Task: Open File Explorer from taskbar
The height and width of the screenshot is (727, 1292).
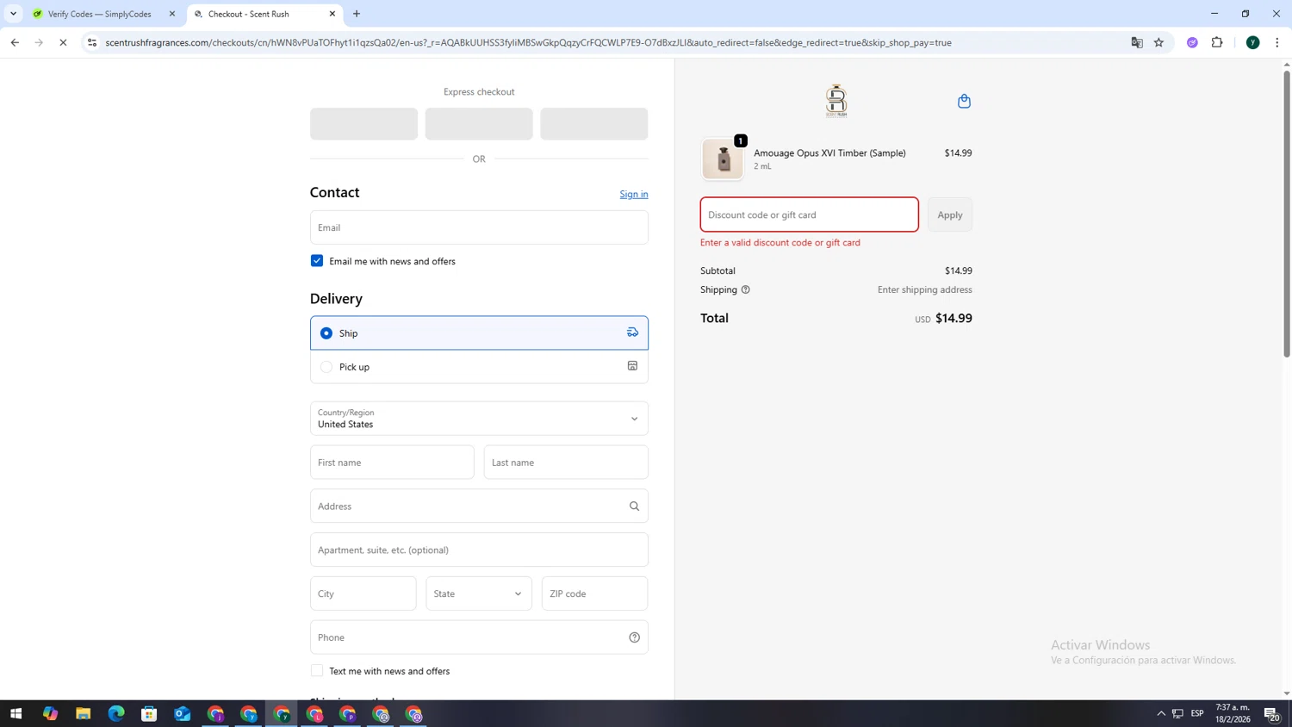Action: (83, 714)
